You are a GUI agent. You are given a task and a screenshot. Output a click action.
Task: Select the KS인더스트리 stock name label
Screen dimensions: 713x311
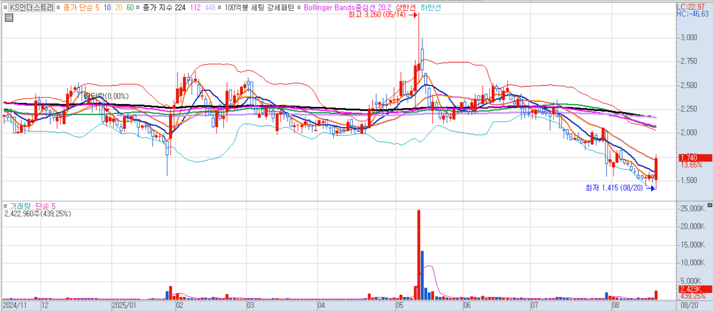point(31,7)
